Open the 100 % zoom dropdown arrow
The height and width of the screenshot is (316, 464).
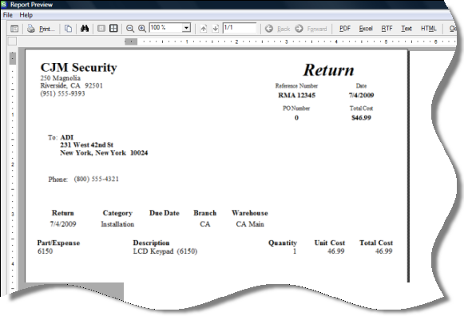pos(186,28)
